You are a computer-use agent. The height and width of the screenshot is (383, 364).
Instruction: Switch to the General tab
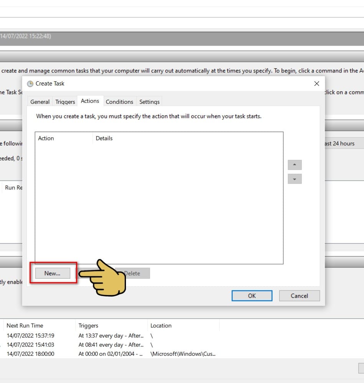pyautogui.click(x=40, y=102)
